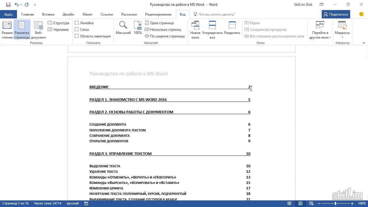Viewport: 368px width, 207px height.
Task: Open the Вставка tab
Action: click(48, 14)
